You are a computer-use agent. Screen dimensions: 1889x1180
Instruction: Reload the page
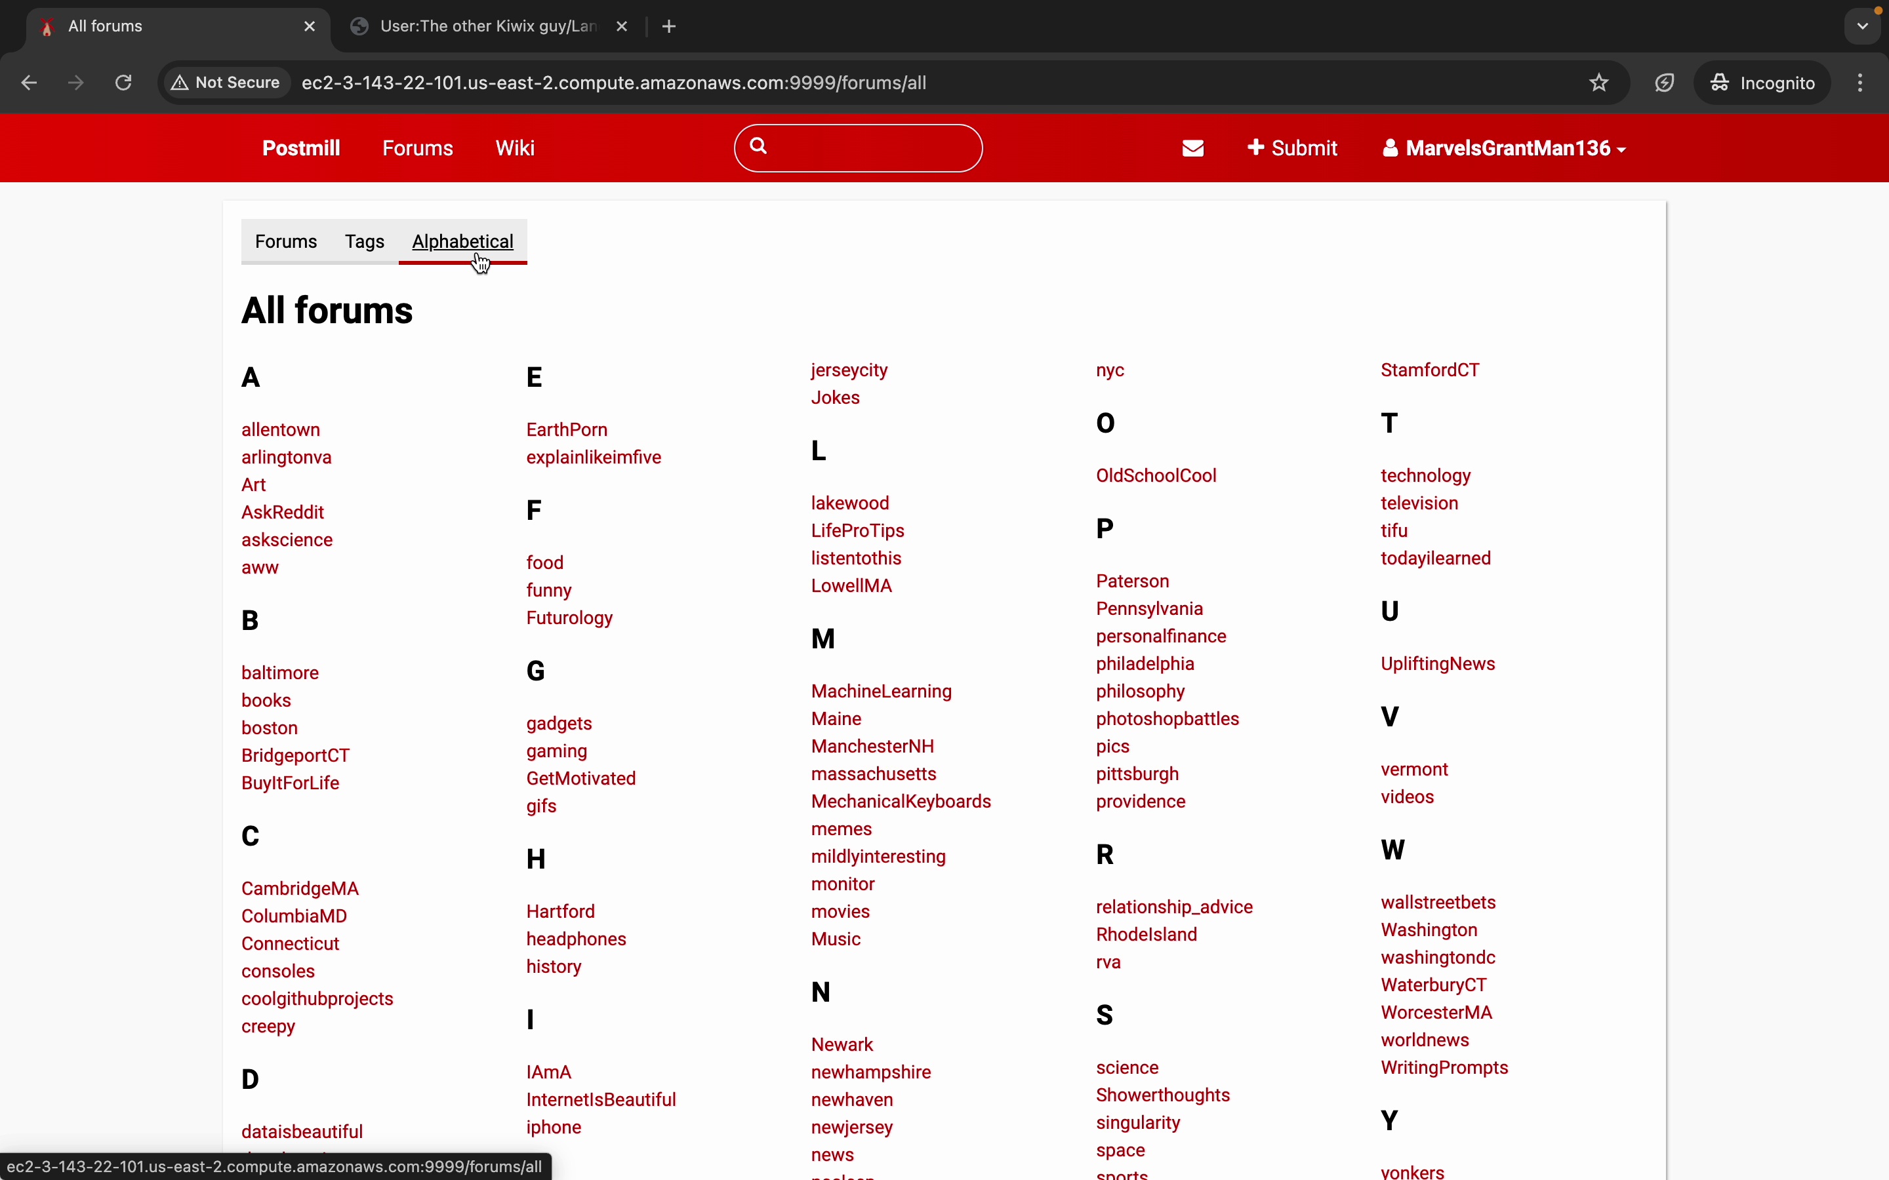point(123,83)
